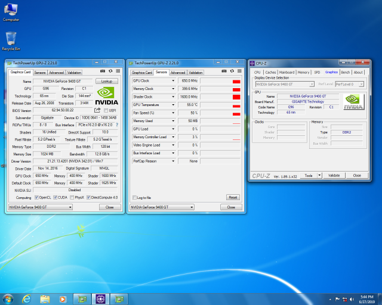
Task: Switch to the CPU-Z Bench tab
Action: pos(345,72)
